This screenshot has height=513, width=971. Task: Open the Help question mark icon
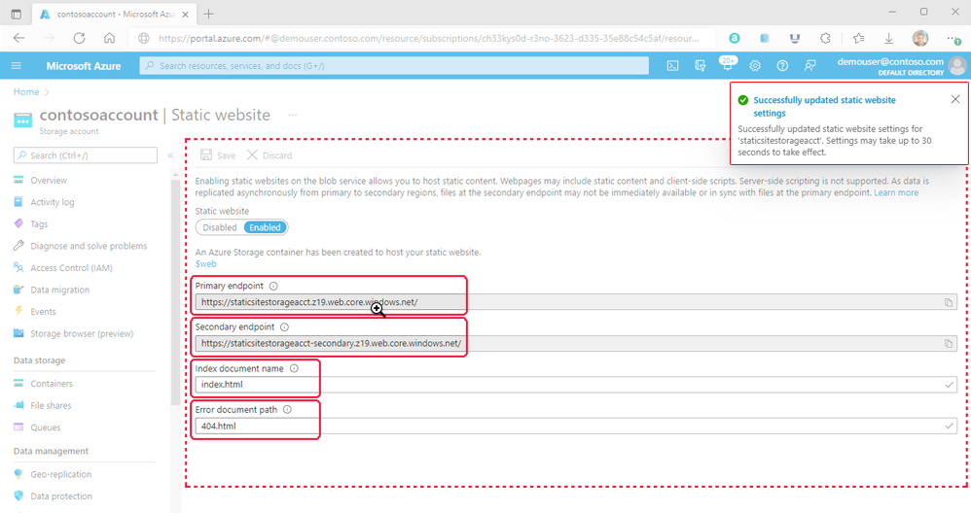783,65
